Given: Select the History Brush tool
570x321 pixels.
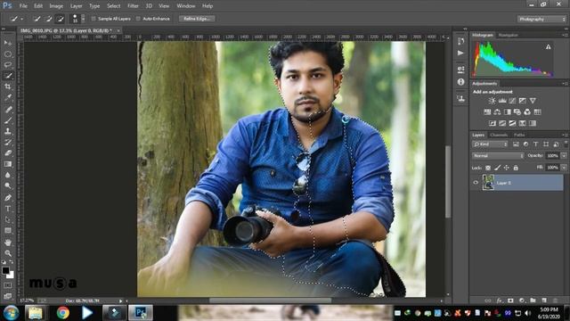Looking at the screenshot, I should (x=8, y=143).
